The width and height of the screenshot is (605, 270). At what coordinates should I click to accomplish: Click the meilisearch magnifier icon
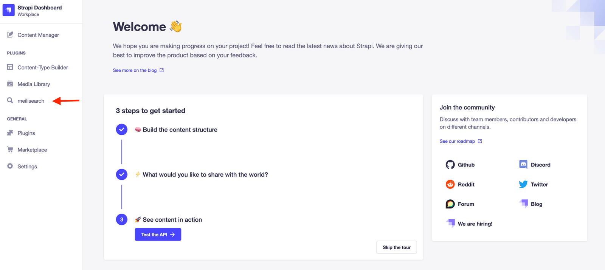point(10,100)
